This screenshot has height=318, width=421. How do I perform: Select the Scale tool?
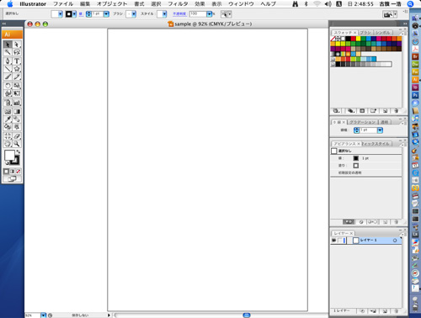[x=17, y=86]
